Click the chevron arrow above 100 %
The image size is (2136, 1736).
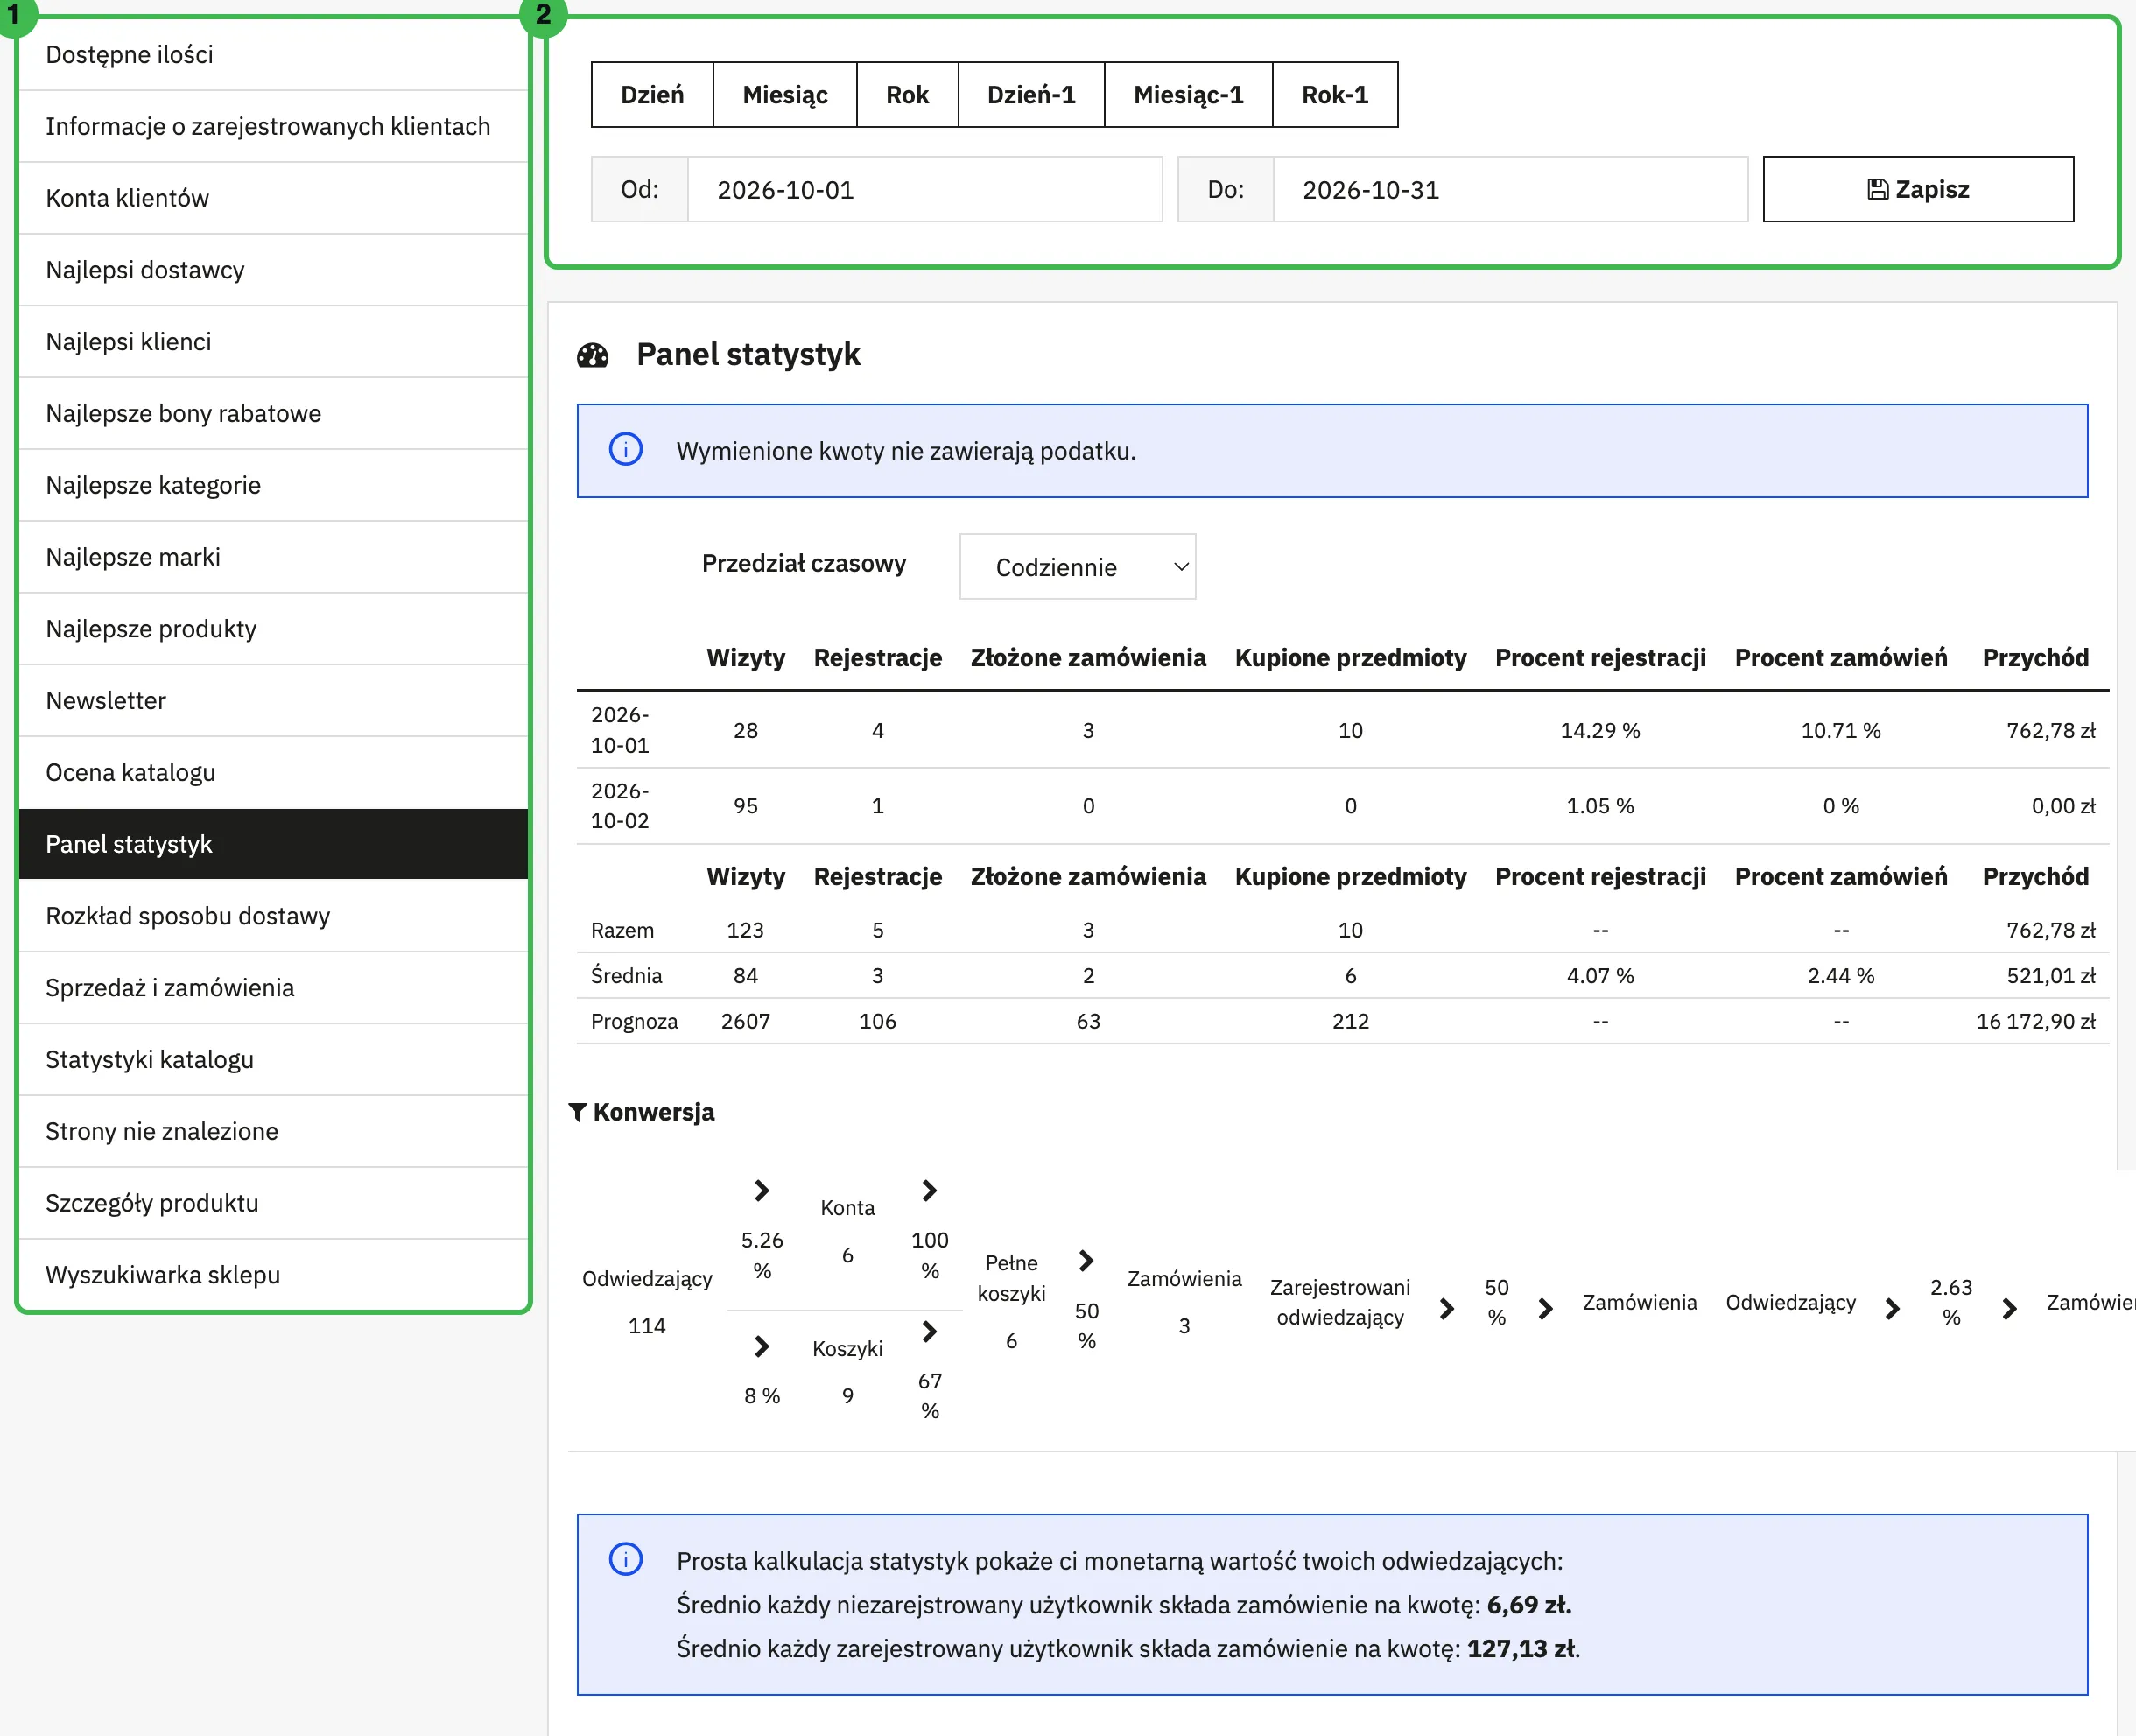(930, 1190)
